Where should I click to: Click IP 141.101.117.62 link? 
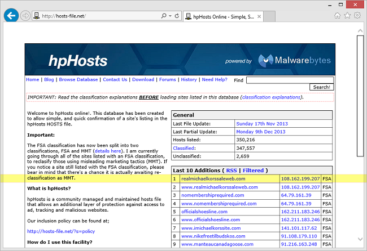coord(299,228)
